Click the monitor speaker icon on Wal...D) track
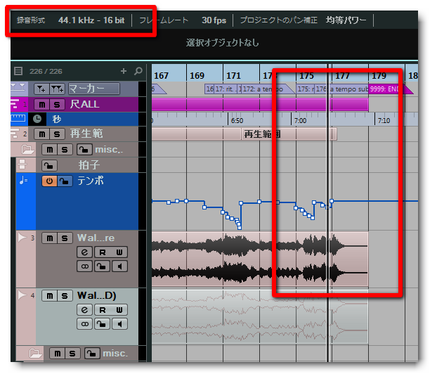This screenshot has width=437, height=381. point(119,324)
